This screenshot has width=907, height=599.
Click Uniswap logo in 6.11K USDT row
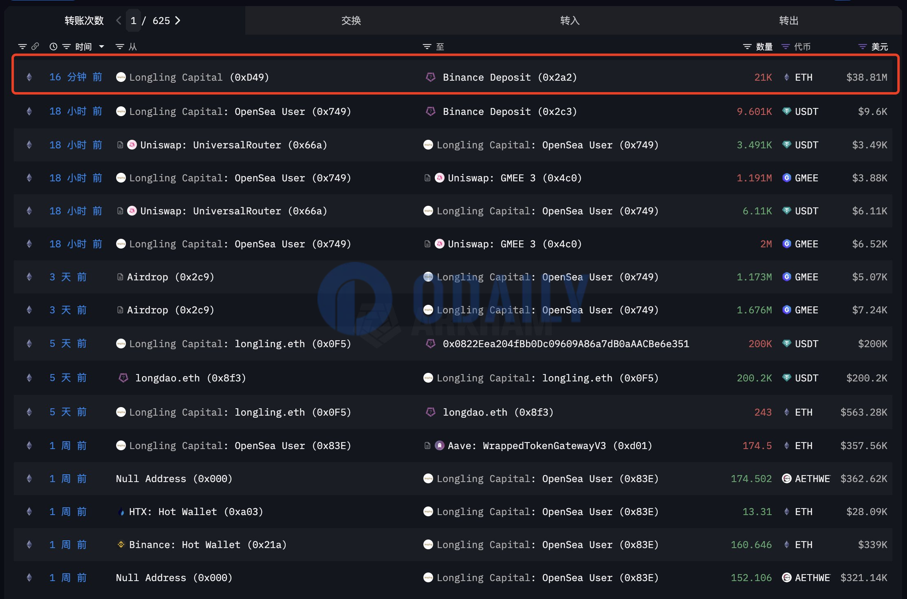pos(132,211)
